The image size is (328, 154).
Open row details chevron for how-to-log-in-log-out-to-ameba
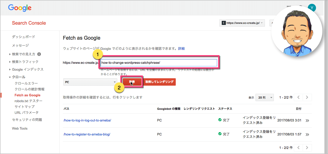(307, 120)
